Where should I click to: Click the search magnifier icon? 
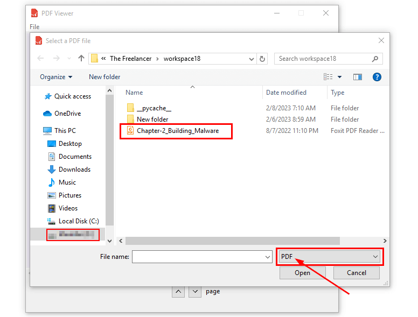click(375, 59)
